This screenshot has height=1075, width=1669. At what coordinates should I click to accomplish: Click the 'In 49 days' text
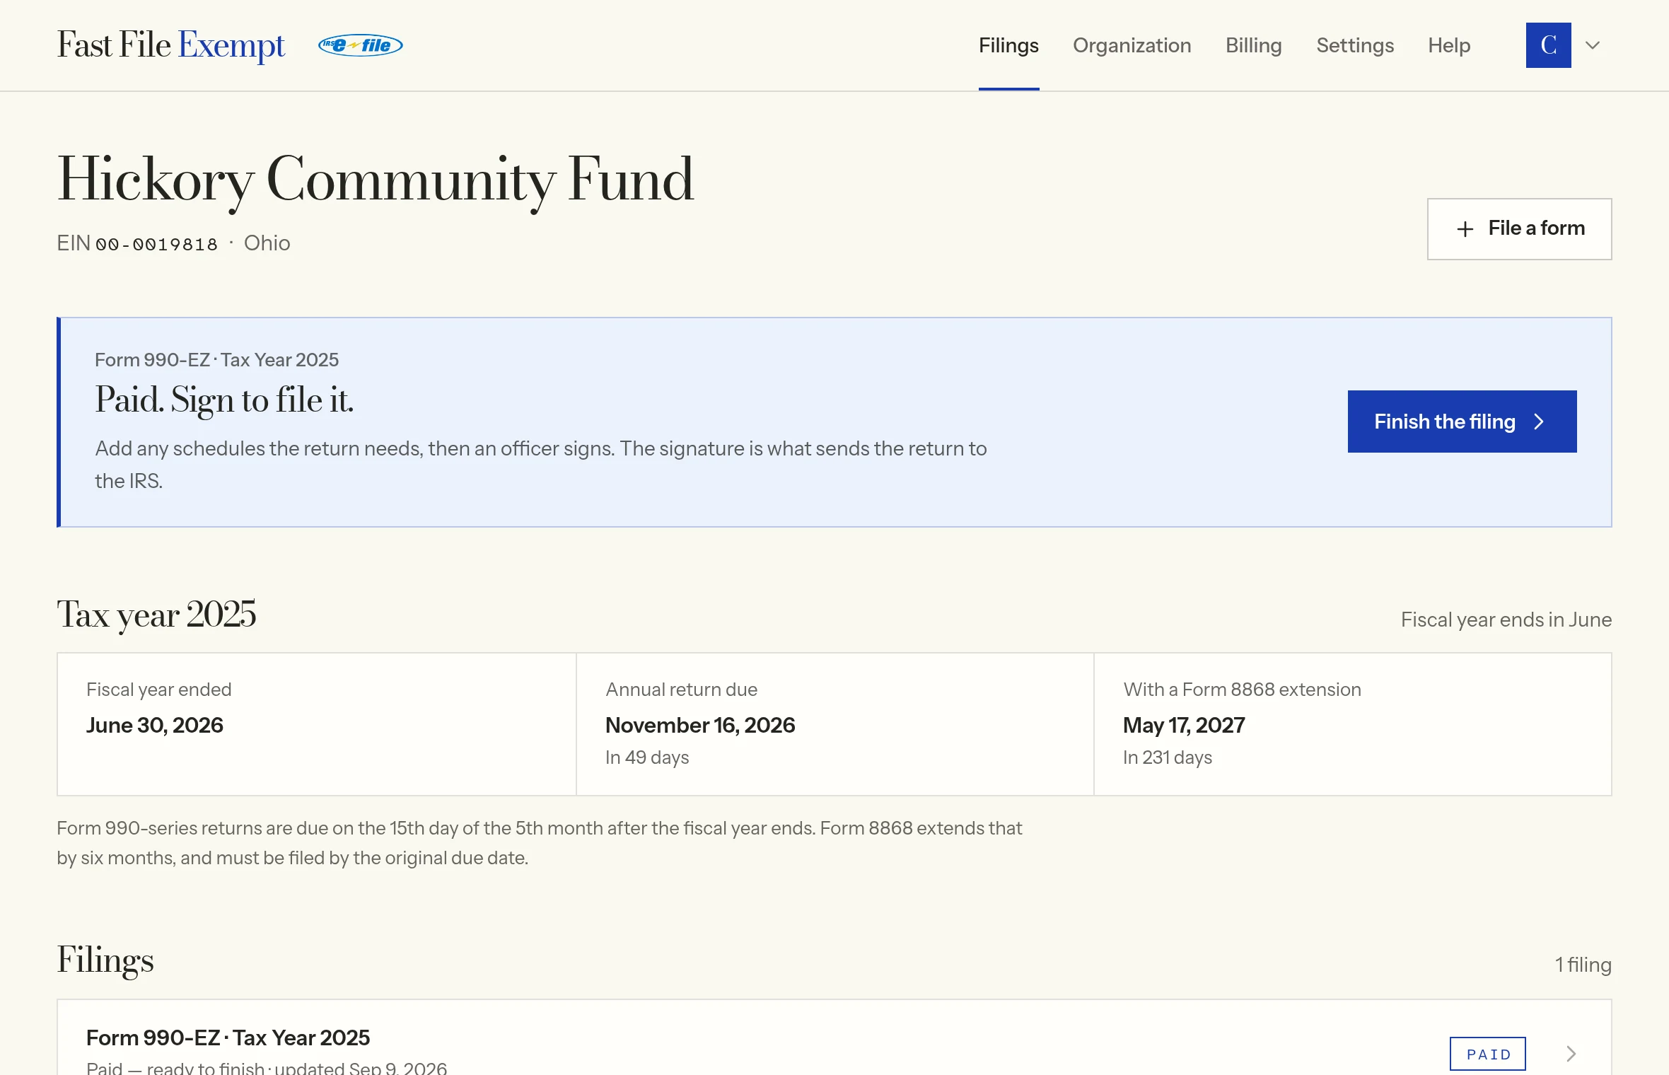coord(647,757)
